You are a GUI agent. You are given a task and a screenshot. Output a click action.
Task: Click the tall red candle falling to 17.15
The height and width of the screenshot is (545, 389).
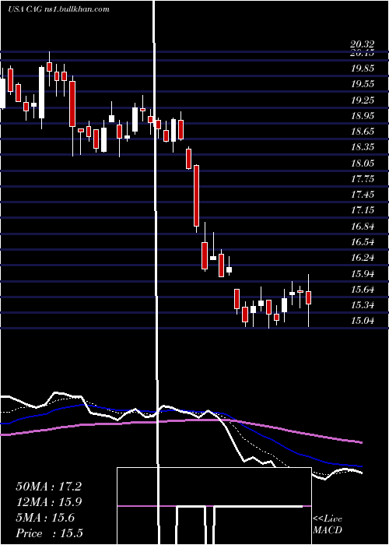pyautogui.click(x=197, y=195)
